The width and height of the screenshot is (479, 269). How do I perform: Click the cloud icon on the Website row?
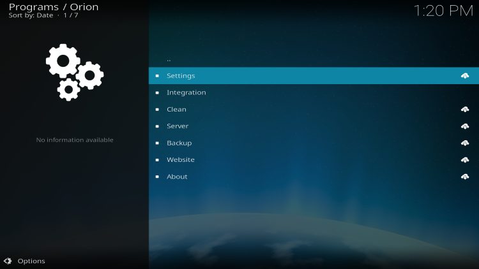coord(465,159)
